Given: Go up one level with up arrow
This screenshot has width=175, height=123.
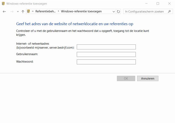Looking at the screenshot, I should 23,11.
